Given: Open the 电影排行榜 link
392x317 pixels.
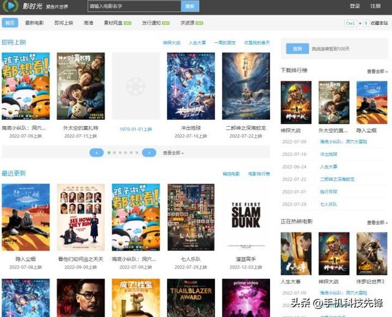Looking at the screenshot, I should coord(259,174).
